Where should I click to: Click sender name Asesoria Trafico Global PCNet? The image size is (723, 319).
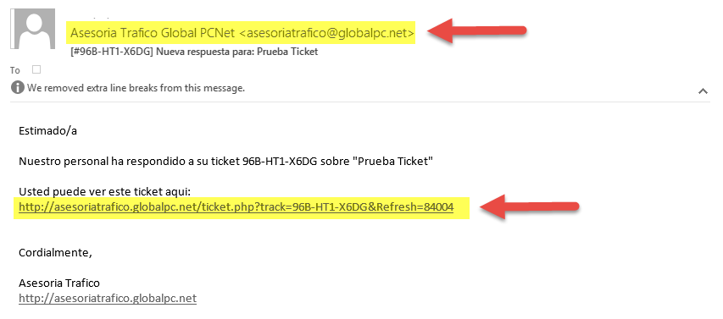click(153, 33)
